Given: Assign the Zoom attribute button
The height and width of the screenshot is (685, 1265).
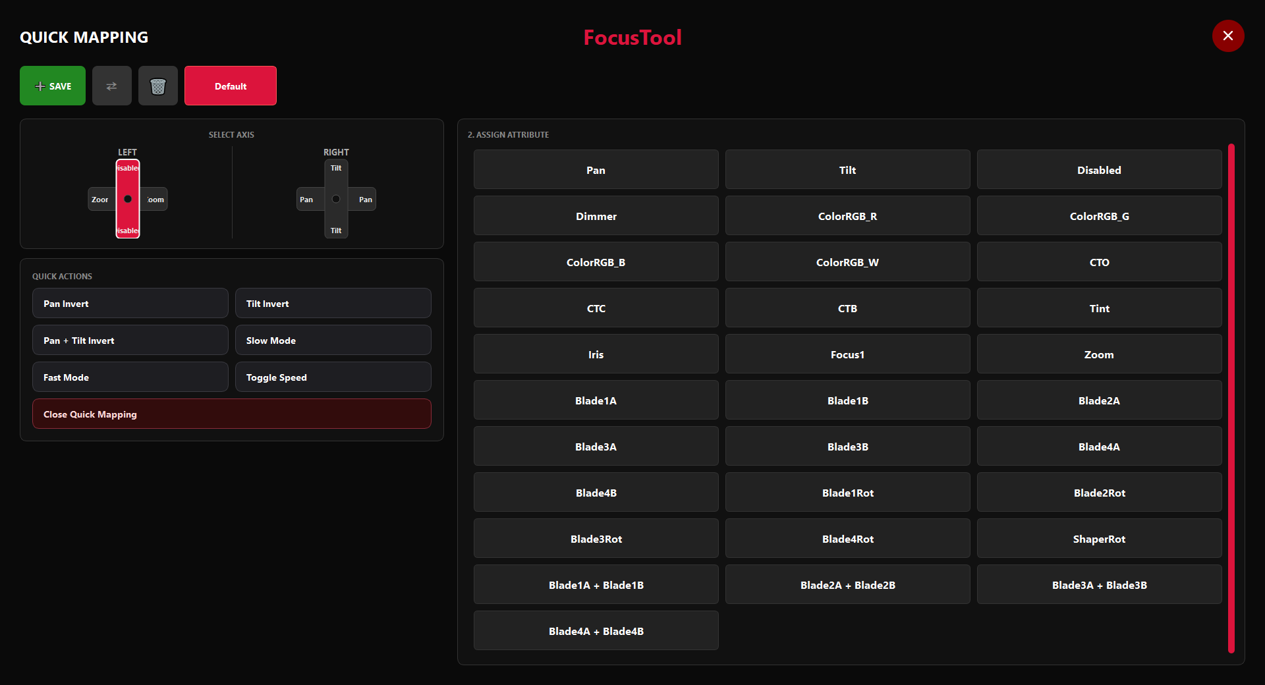Looking at the screenshot, I should pyautogui.click(x=1100, y=354).
